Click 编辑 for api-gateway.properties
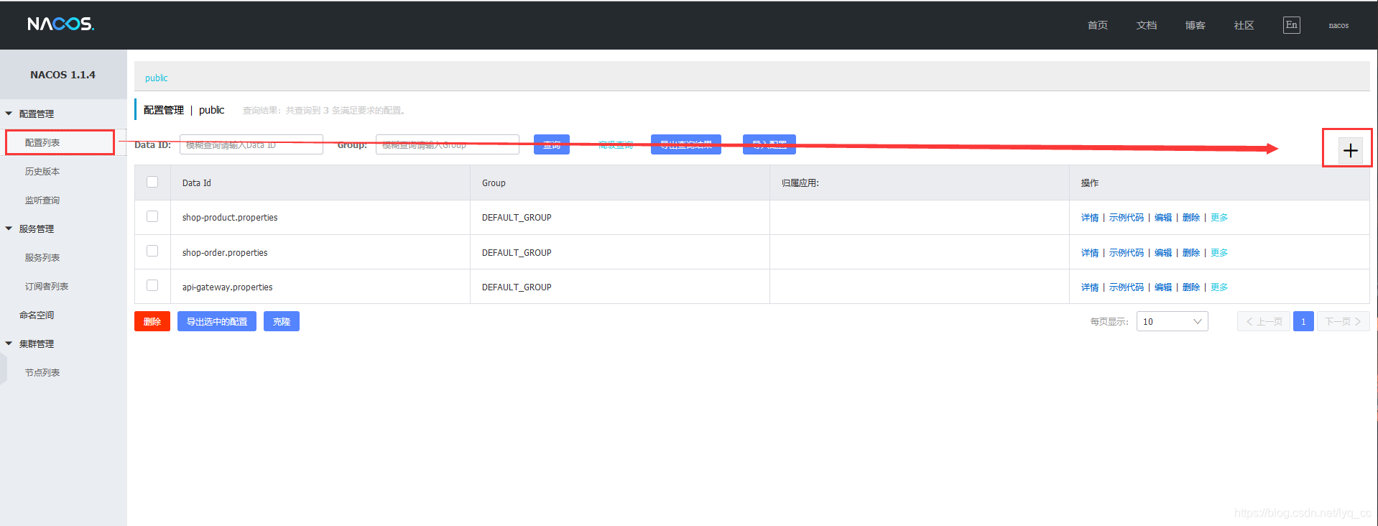This screenshot has height=526, width=1378. [1163, 287]
